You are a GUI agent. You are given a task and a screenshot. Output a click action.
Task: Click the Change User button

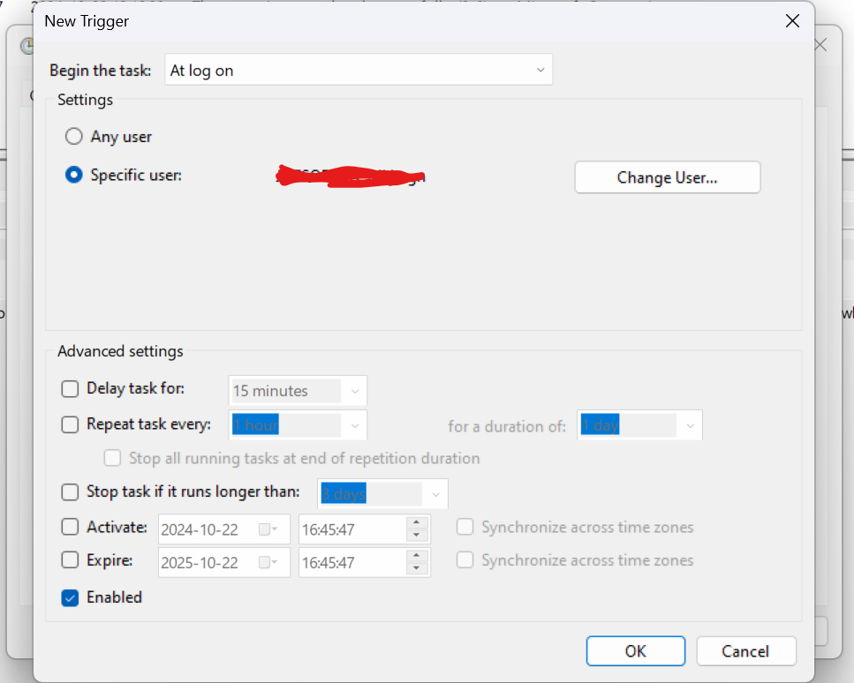(x=667, y=177)
